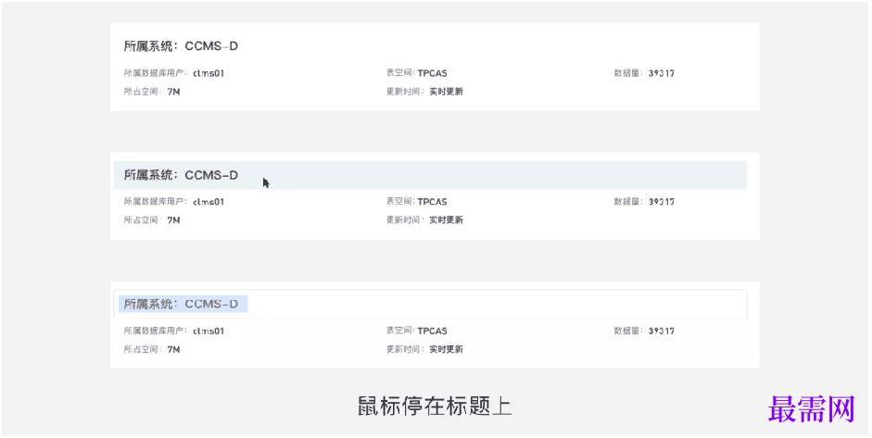Click 实时更新 update time in the middle card
This screenshot has height=438, width=872.
click(446, 220)
